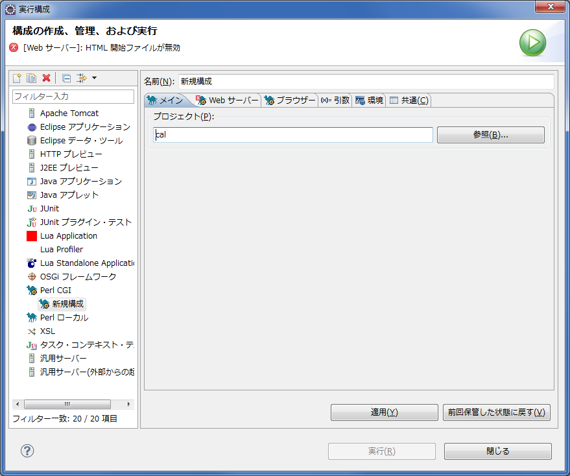The height and width of the screenshot is (476, 570).
Task: Click the filter launch configurations icon
Action: [x=82, y=78]
